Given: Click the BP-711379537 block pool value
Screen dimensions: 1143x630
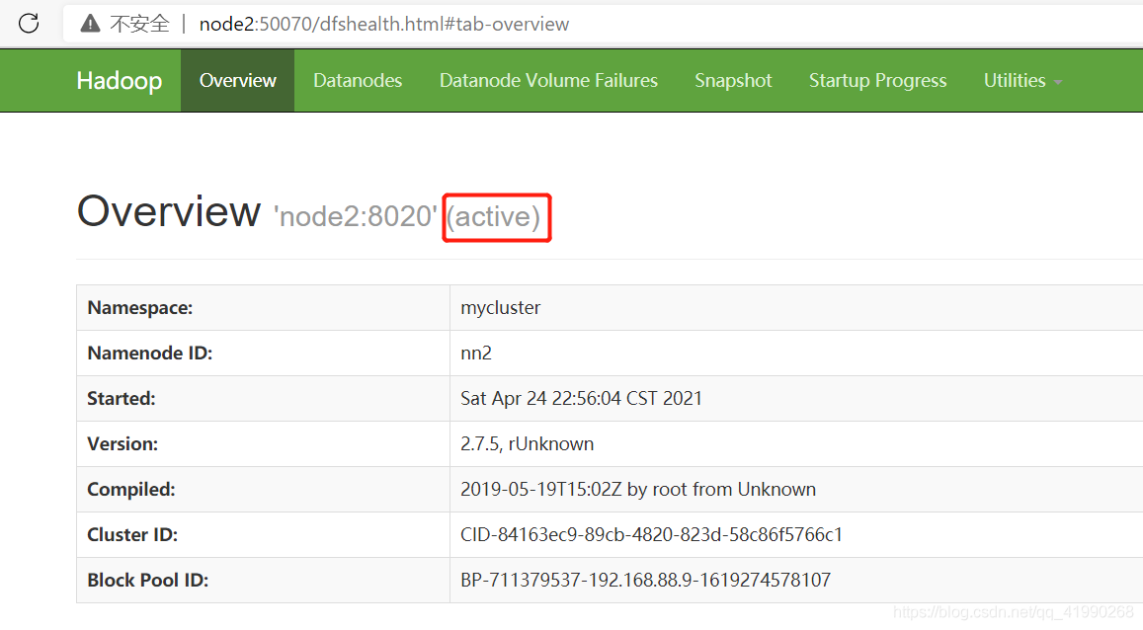Looking at the screenshot, I should point(645,580).
